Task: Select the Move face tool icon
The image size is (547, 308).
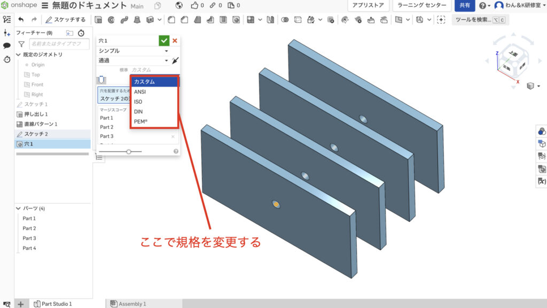Action: 371,20
